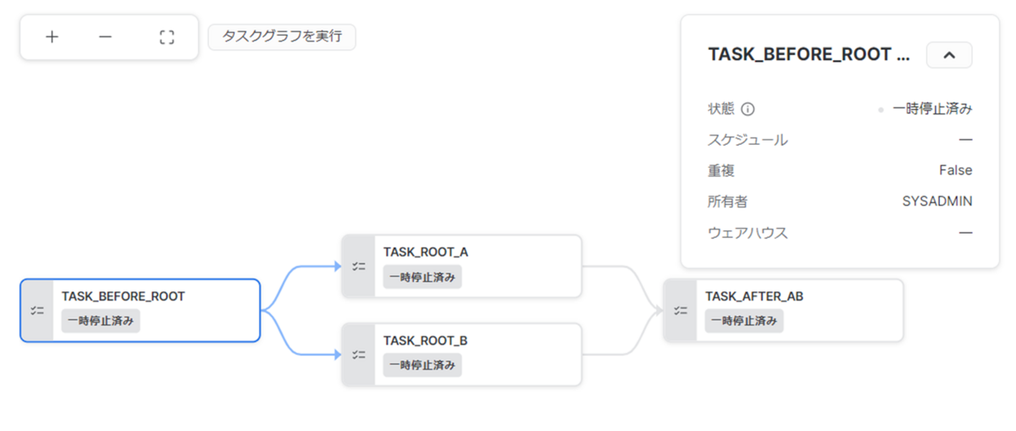This screenshot has height=431, width=1016.
Task: Click 一時停止済み badge on TASK_ROOT_B
Action: (422, 365)
